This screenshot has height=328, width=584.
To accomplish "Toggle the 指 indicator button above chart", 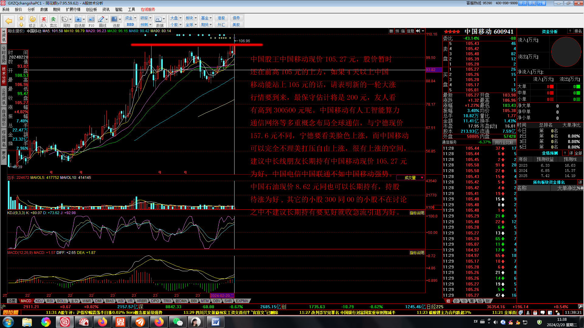I will (x=403, y=31).
